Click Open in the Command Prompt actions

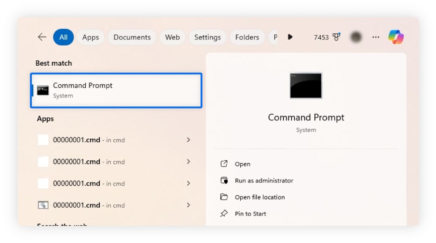[x=242, y=164]
